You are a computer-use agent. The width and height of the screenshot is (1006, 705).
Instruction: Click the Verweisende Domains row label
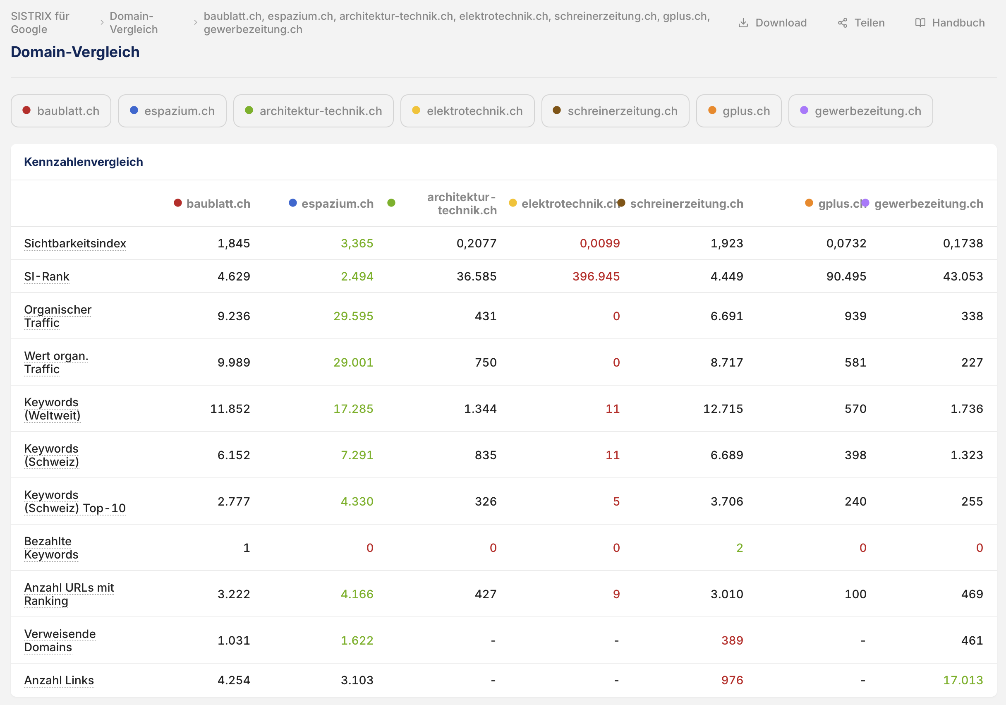click(60, 640)
